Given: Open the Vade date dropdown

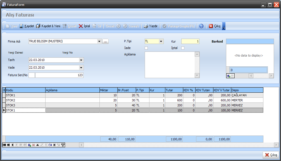Looking at the screenshot, I should pyautogui.click(x=81, y=67).
